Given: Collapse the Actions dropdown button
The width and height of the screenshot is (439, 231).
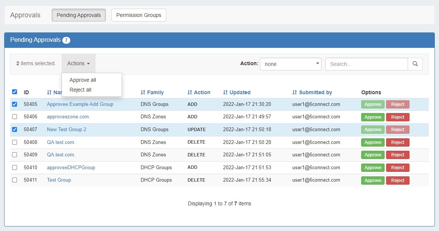Looking at the screenshot, I should 78,63.
